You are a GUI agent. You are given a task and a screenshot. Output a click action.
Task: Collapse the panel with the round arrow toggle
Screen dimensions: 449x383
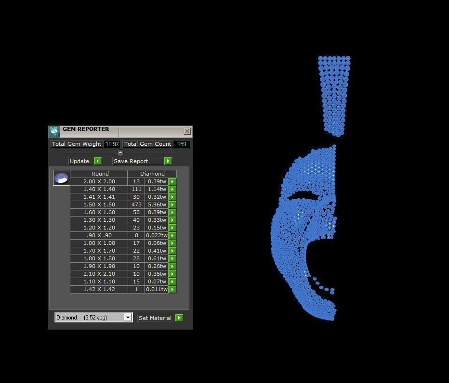coord(120,152)
